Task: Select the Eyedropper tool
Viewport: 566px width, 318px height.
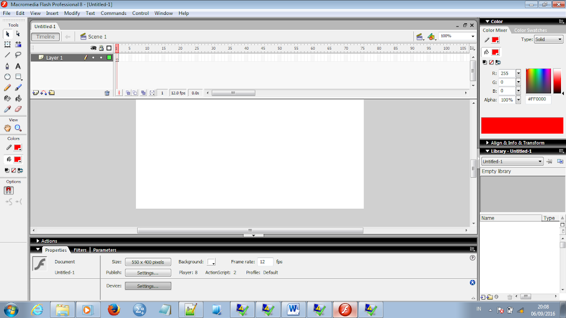Action: click(x=7, y=109)
